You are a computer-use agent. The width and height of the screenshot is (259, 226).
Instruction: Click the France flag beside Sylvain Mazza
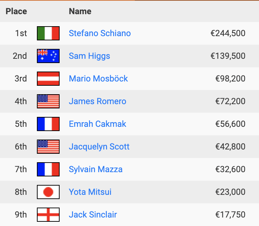48,169
